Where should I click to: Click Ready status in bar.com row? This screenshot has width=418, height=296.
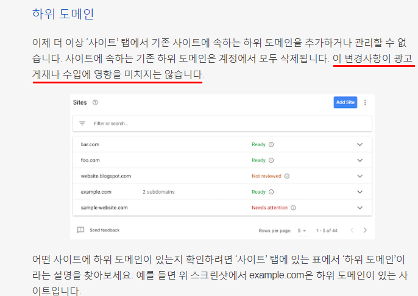point(258,144)
